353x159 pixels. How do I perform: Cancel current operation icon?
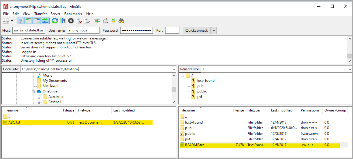71,21
